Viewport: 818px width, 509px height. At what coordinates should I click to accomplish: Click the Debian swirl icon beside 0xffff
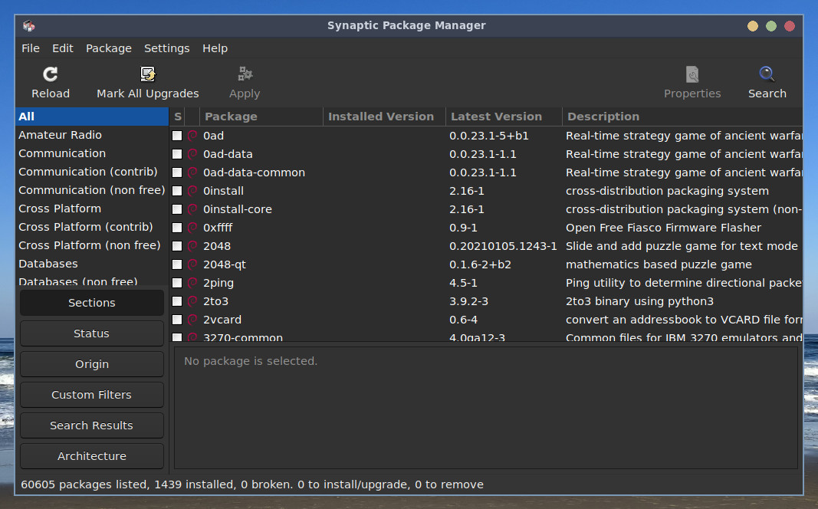click(192, 228)
